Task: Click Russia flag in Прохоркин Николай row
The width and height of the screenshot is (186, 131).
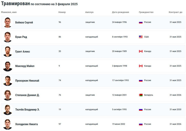Action: [141, 80]
